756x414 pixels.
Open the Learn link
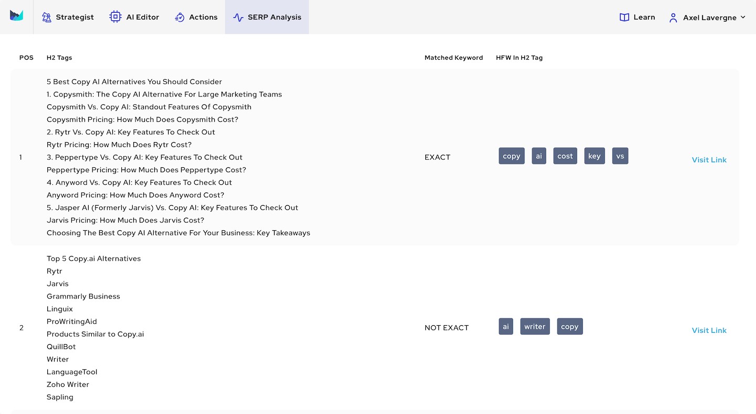[x=637, y=17]
